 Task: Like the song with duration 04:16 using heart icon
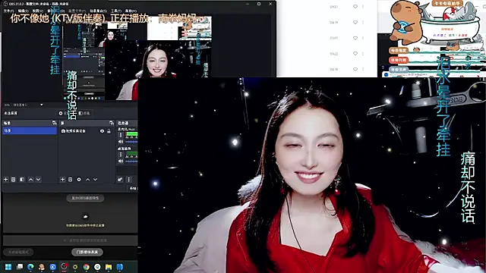(355, 69)
